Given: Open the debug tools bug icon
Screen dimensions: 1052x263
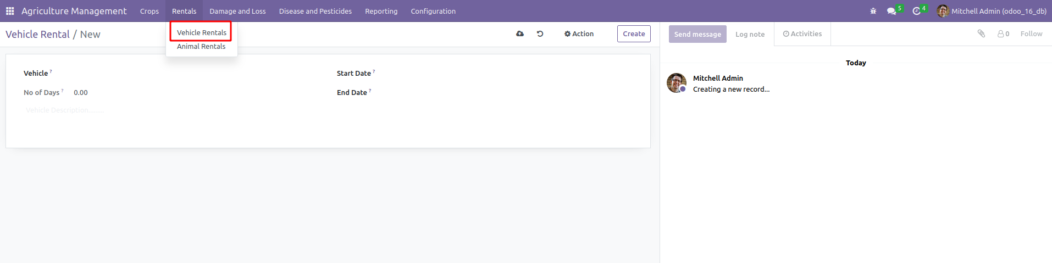Looking at the screenshot, I should 873,11.
